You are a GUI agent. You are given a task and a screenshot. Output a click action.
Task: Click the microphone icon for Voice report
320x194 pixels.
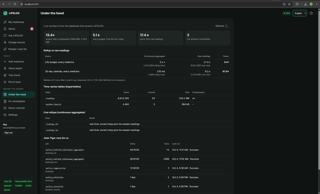(5, 68)
